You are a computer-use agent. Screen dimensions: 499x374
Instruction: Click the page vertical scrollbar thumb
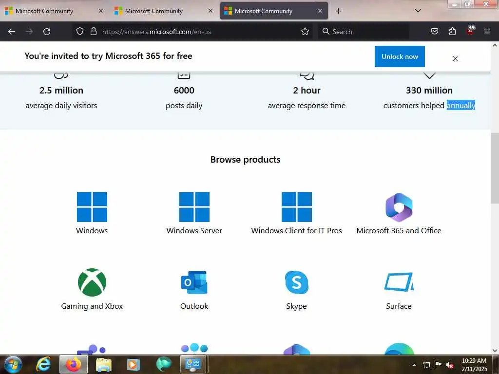click(495, 168)
